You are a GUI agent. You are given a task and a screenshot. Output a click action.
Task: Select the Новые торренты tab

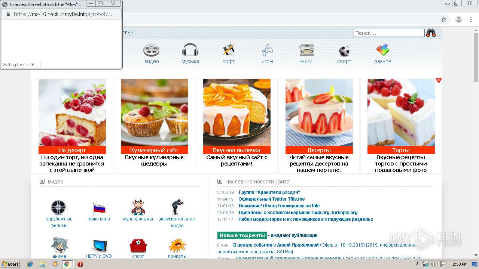pyautogui.click(x=242, y=235)
